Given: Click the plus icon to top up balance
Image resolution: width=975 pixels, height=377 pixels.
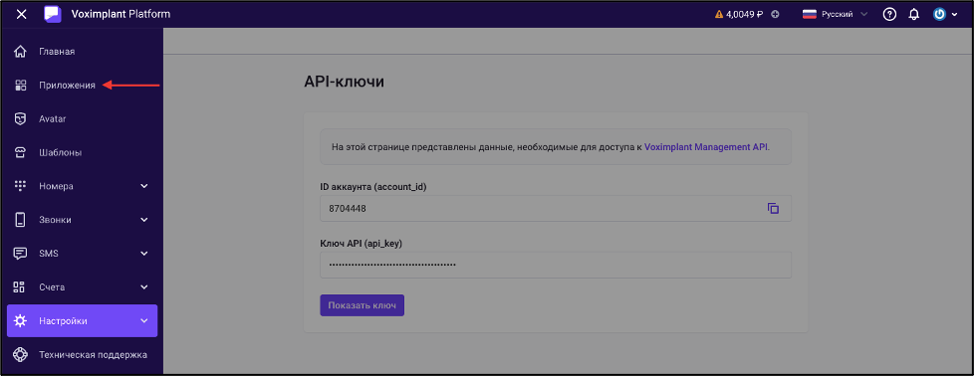Looking at the screenshot, I should point(775,14).
